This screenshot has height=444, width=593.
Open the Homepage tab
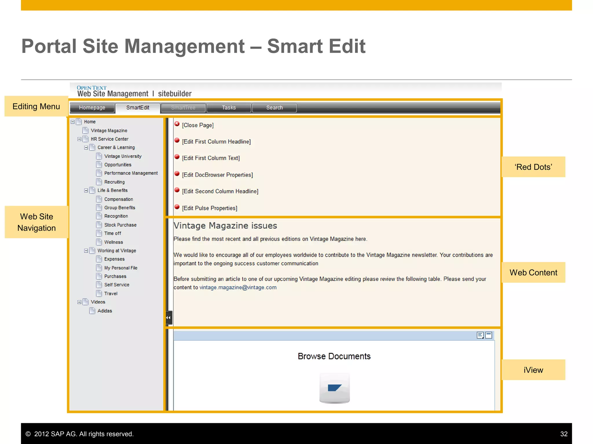point(92,108)
